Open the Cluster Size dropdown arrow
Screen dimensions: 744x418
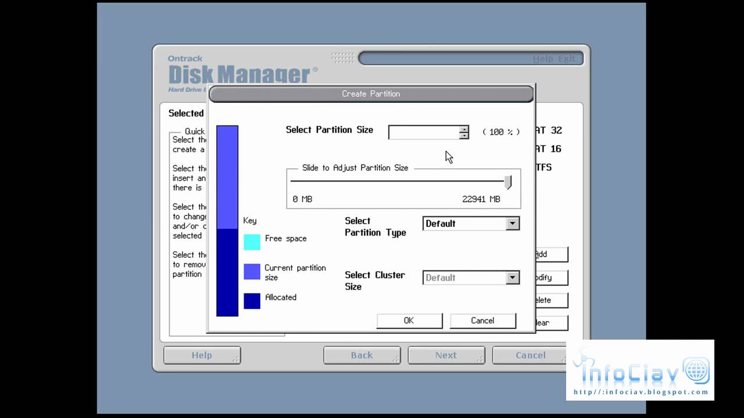pyautogui.click(x=512, y=278)
